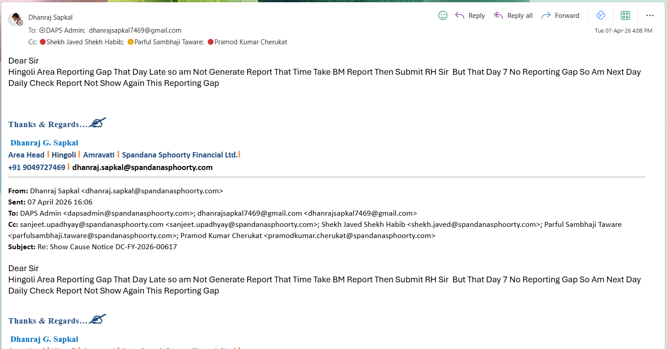Click the blue interlocking loops icon
The height and width of the screenshot is (349, 667).
pos(601,16)
